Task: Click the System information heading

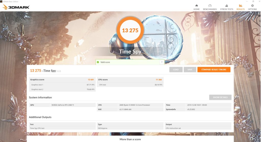Action: (40, 97)
